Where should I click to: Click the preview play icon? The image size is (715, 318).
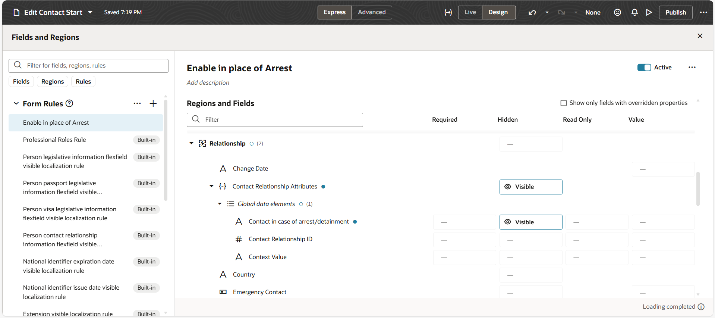(x=649, y=12)
